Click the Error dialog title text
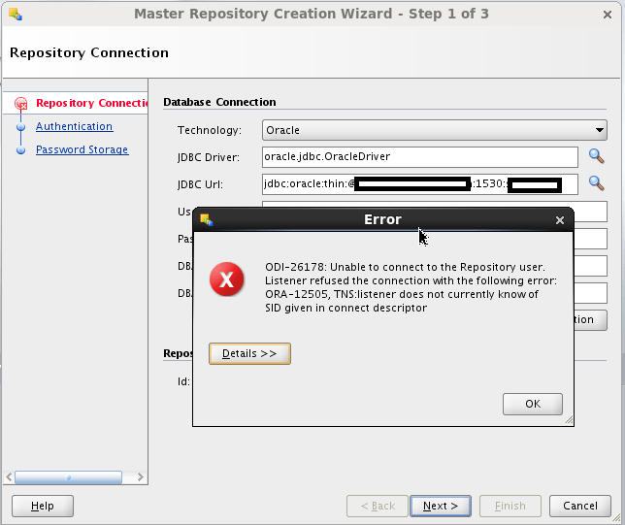This screenshot has width=625, height=525. pyautogui.click(x=382, y=219)
